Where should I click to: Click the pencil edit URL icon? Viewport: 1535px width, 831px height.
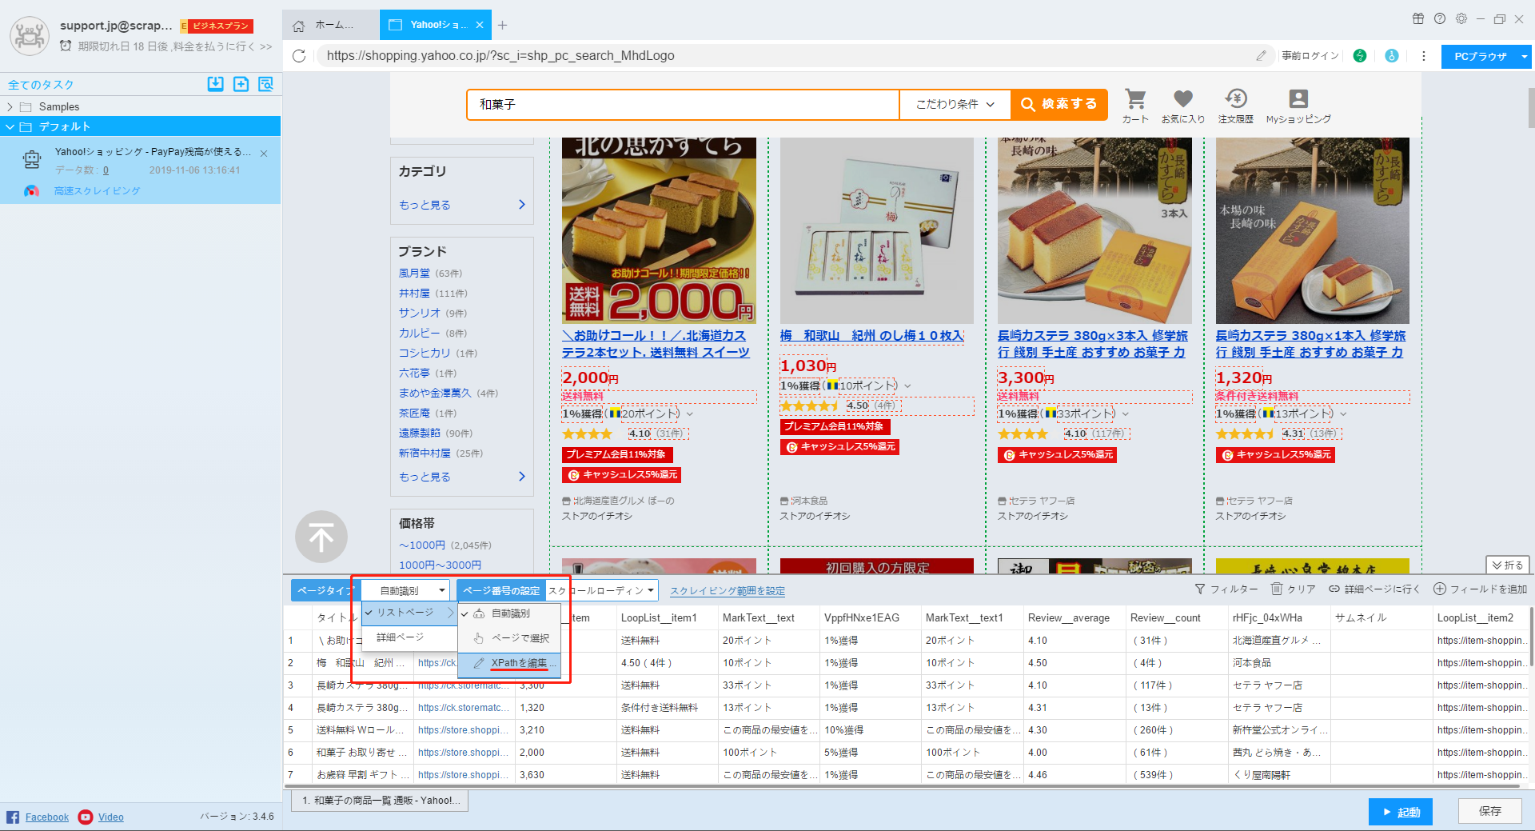[x=1261, y=55]
